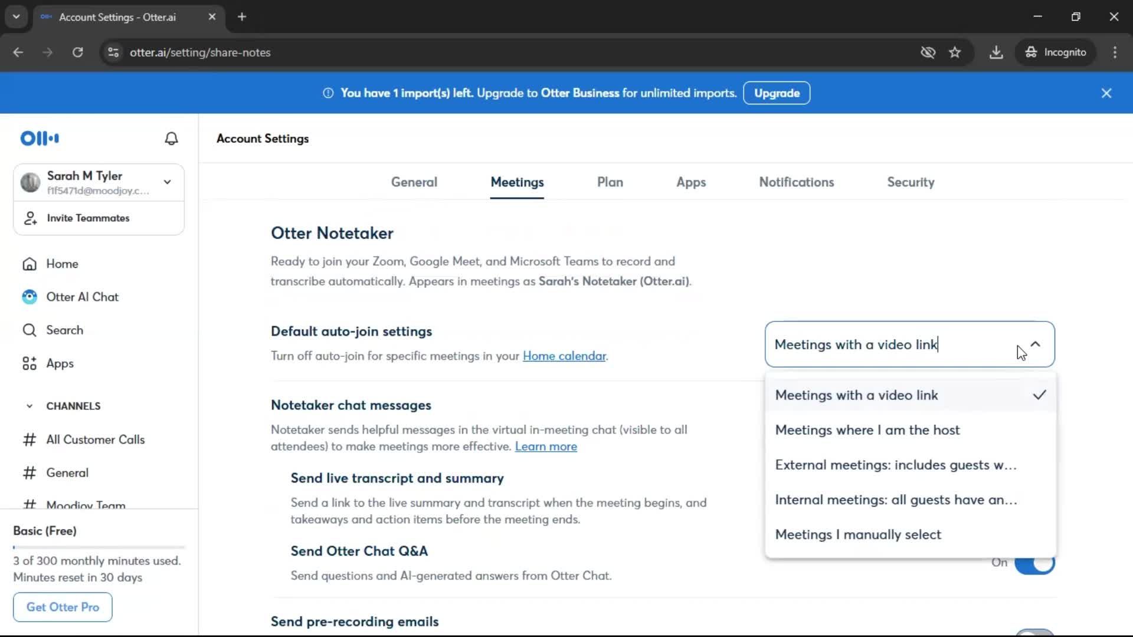Click the Search magnifier icon
Image resolution: width=1133 pixels, height=637 pixels.
[30, 330]
